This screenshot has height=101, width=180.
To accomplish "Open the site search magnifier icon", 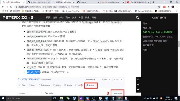I will click(x=137, y=17).
